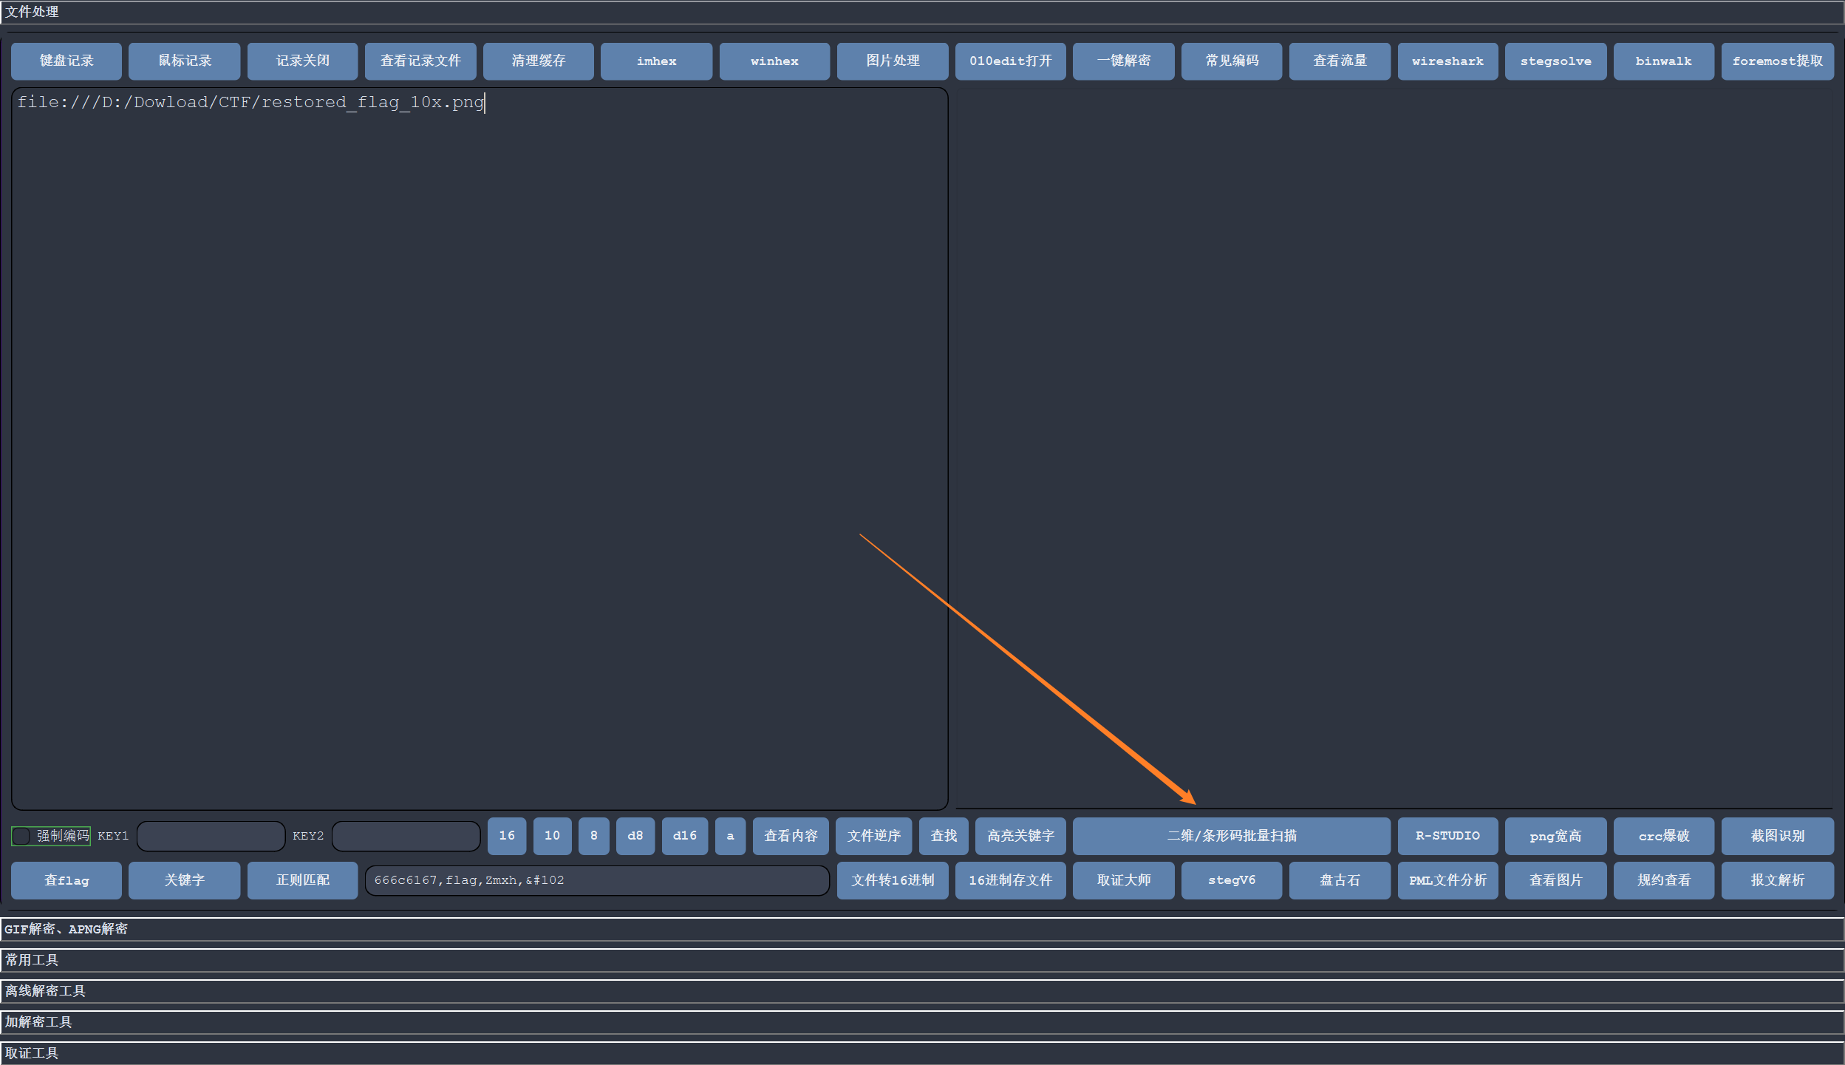The height and width of the screenshot is (1065, 1845).
Task: Click the 截图识别 button
Action: tap(1778, 836)
